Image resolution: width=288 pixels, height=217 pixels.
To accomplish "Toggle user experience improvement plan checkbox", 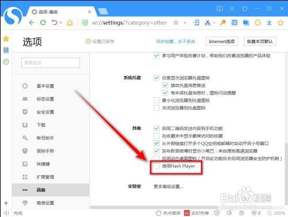I will pyautogui.click(x=156, y=56).
